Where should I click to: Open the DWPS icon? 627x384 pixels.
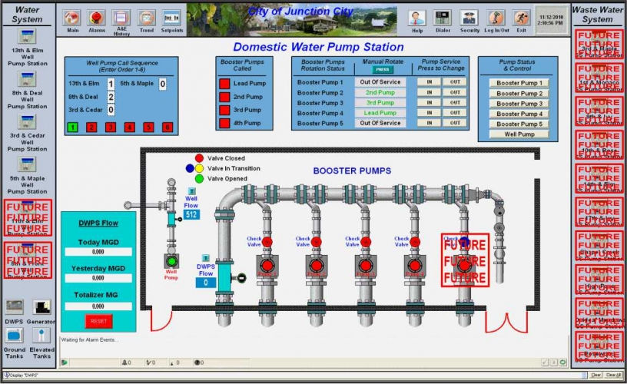coord(14,307)
